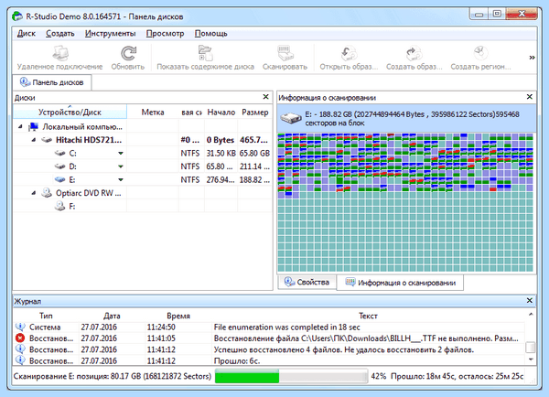549x397 pixels.
Task: Select the D: drive icon
Action: [59, 166]
